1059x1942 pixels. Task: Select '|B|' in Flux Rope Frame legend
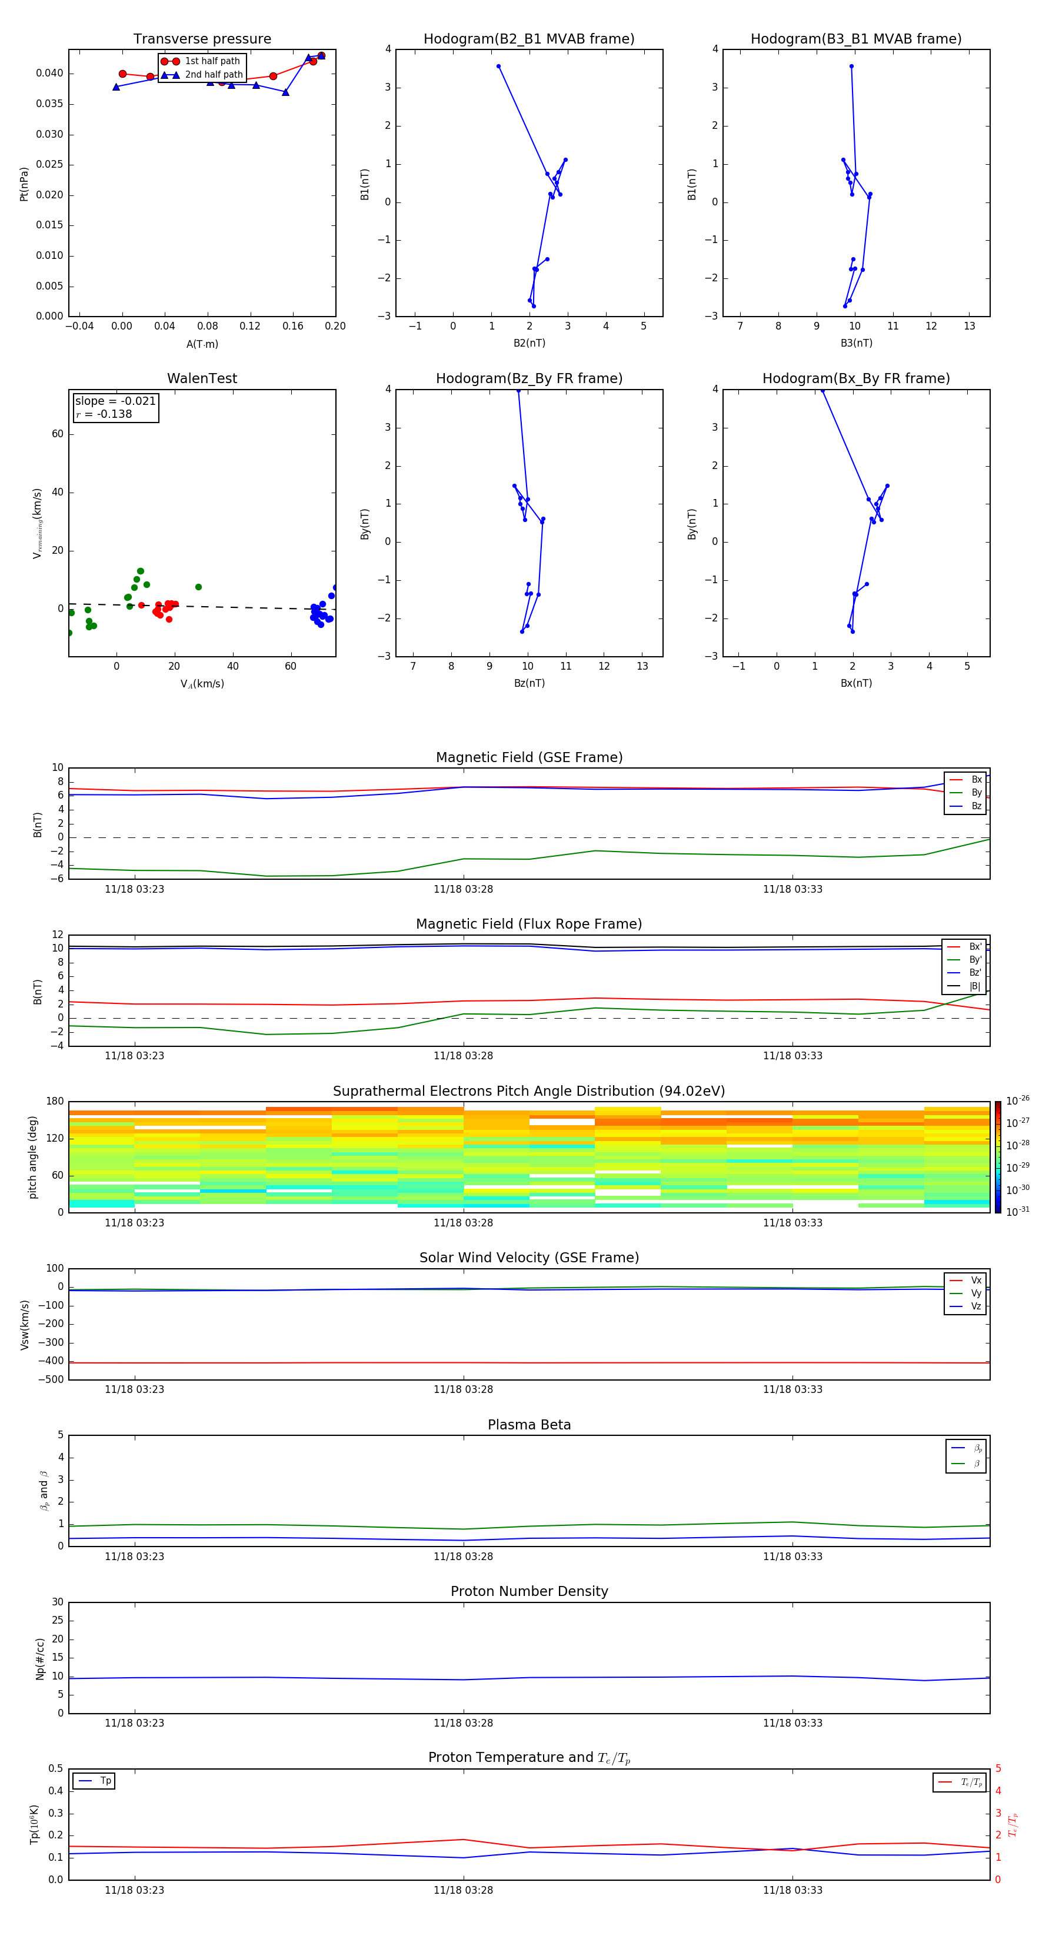[x=965, y=986]
